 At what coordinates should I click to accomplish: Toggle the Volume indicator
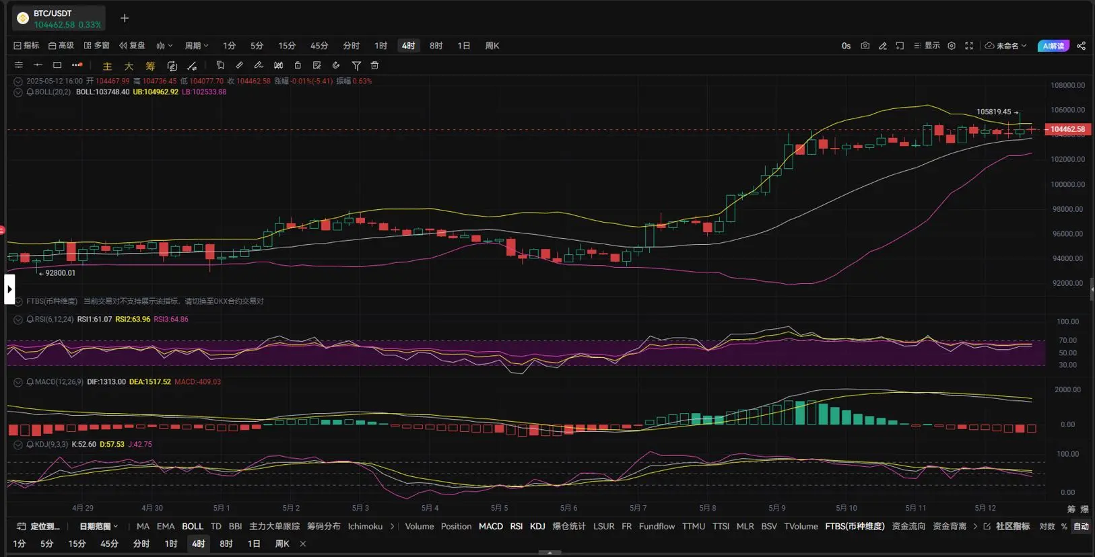pos(420,527)
